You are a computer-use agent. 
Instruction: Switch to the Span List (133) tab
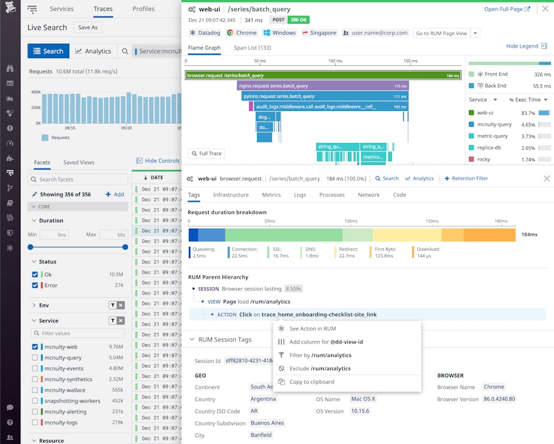(252, 48)
